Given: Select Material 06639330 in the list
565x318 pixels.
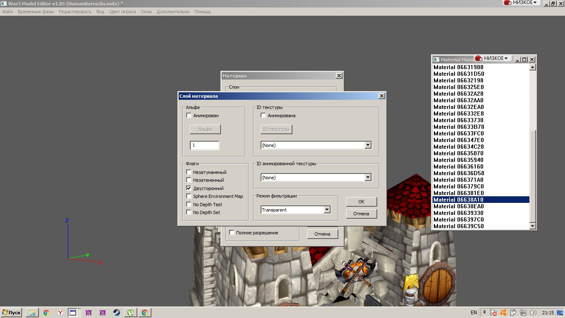Looking at the screenshot, I should point(481,213).
